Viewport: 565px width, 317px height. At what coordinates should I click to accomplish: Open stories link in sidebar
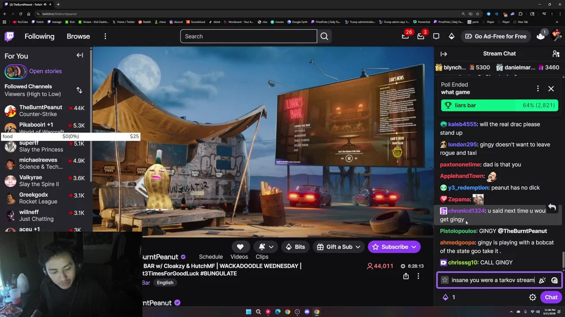(x=45, y=71)
